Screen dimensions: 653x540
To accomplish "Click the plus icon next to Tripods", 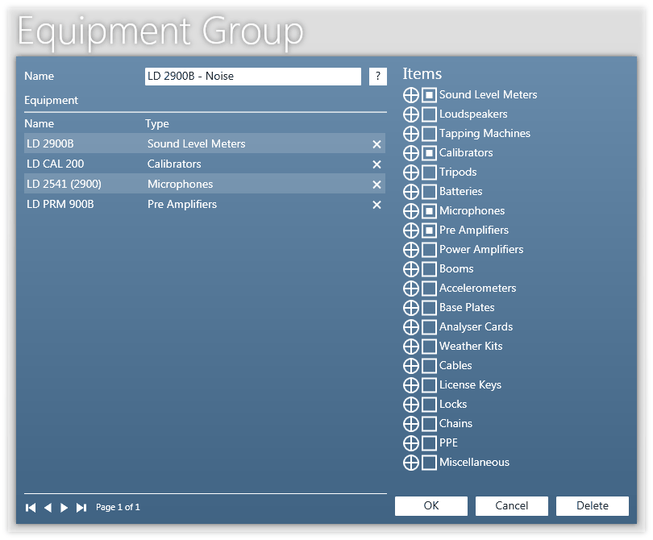I will coord(411,172).
